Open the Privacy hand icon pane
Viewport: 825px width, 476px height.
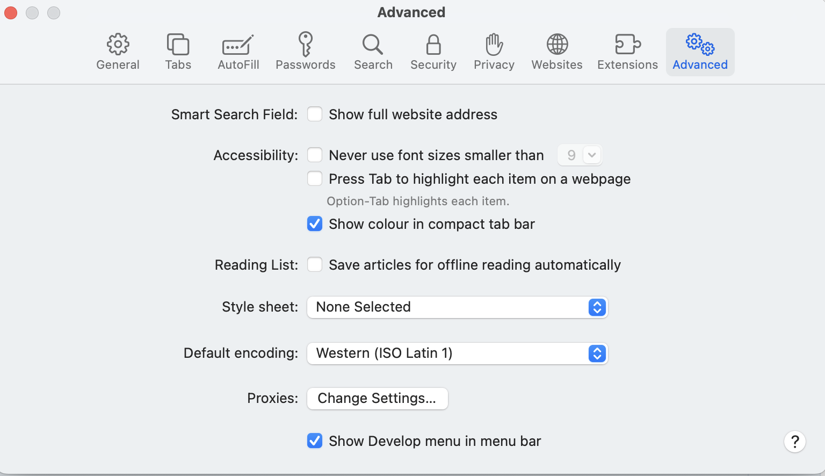[x=494, y=52]
